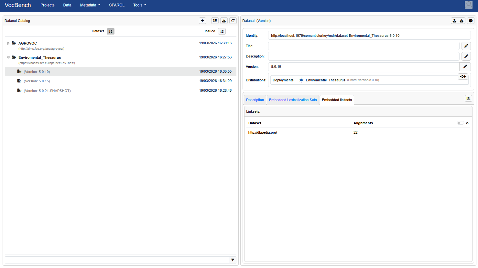Click the Enviromental_Thesaurus deployment name
478x268 pixels.
coord(325,80)
